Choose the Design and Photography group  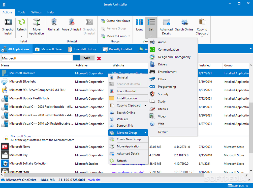(173, 57)
